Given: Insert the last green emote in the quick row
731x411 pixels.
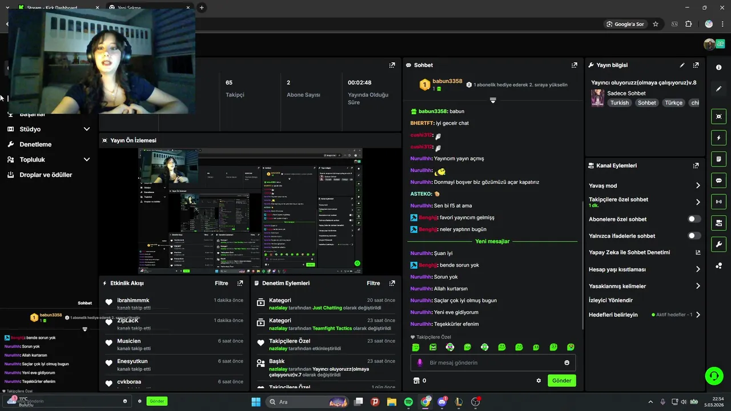Looking at the screenshot, I should click(x=570, y=347).
